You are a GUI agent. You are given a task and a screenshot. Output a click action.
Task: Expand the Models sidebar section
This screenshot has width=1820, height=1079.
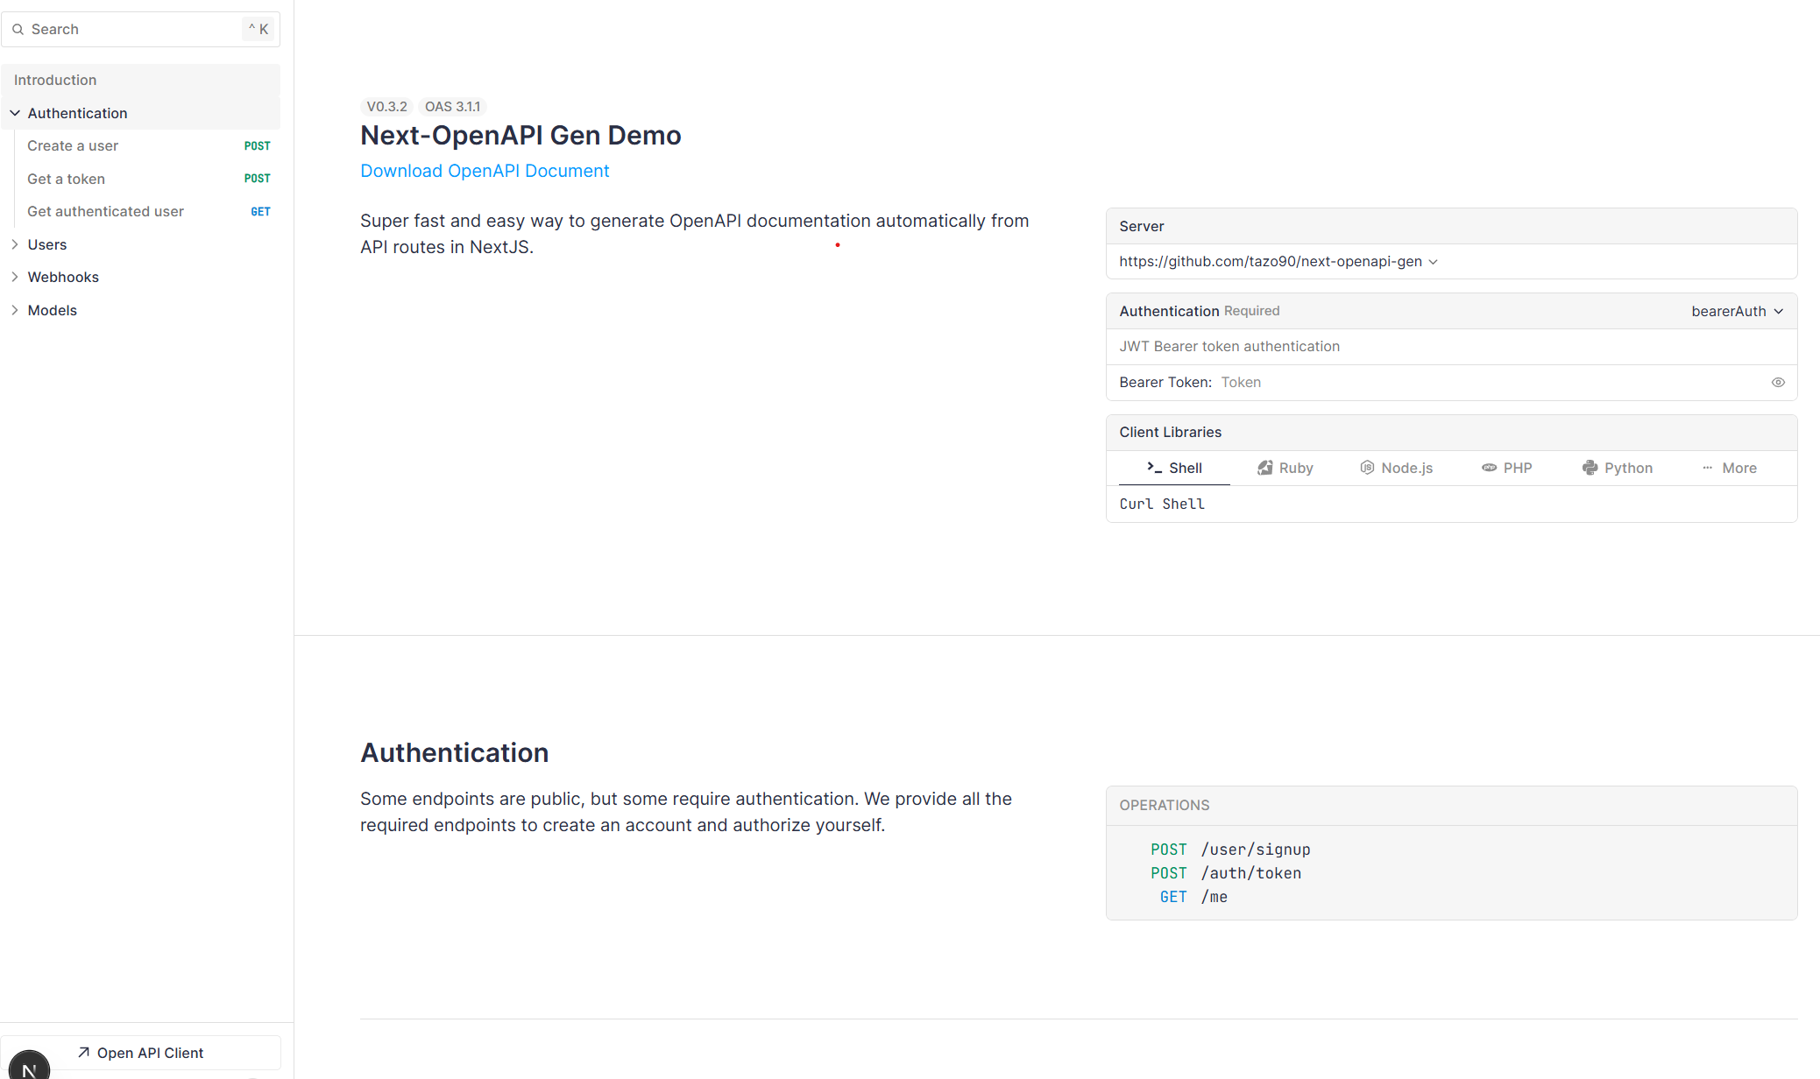click(x=15, y=310)
